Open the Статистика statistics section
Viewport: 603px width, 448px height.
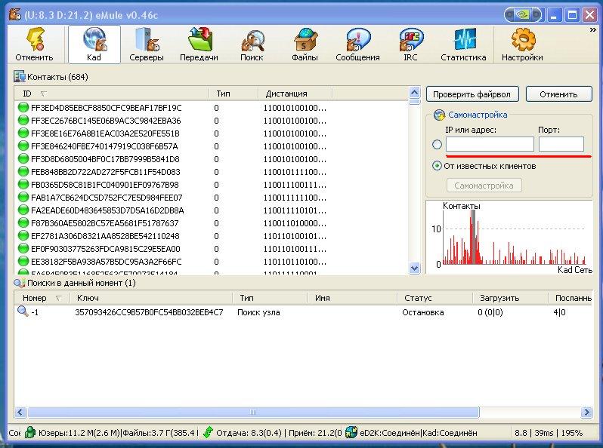click(463, 44)
